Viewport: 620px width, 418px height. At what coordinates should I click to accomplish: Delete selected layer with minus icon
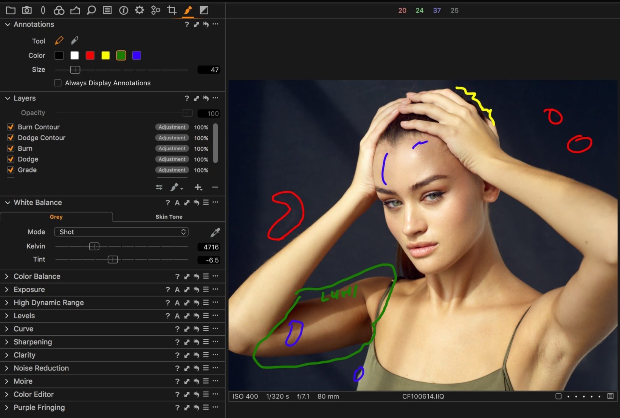(215, 187)
